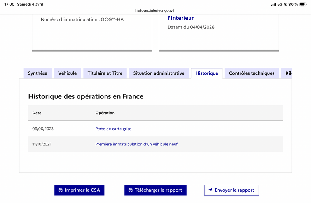Click the paper plane icon on Envoyer le rapport

coord(210,190)
